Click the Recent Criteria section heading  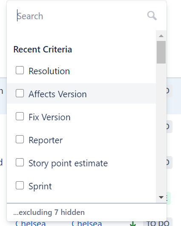point(43,49)
